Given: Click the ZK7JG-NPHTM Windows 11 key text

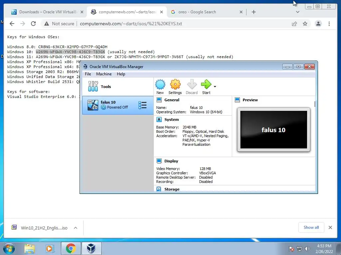Looking at the screenshot, I should (x=149, y=57).
